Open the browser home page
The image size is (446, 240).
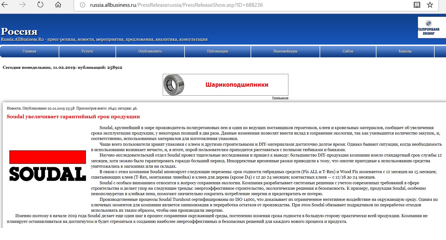(58, 5)
